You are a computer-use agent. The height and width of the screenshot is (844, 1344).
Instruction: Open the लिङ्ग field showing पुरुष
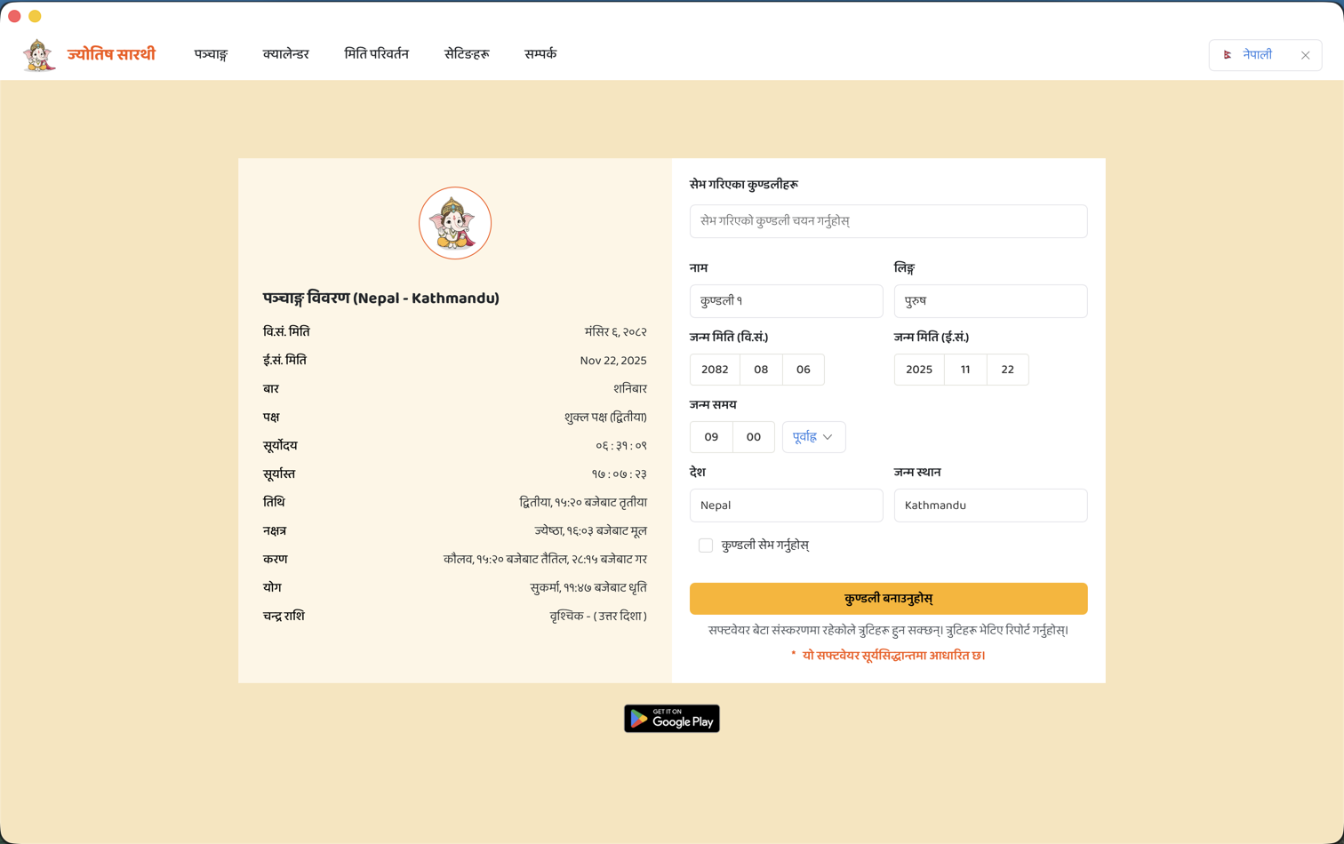coord(990,301)
